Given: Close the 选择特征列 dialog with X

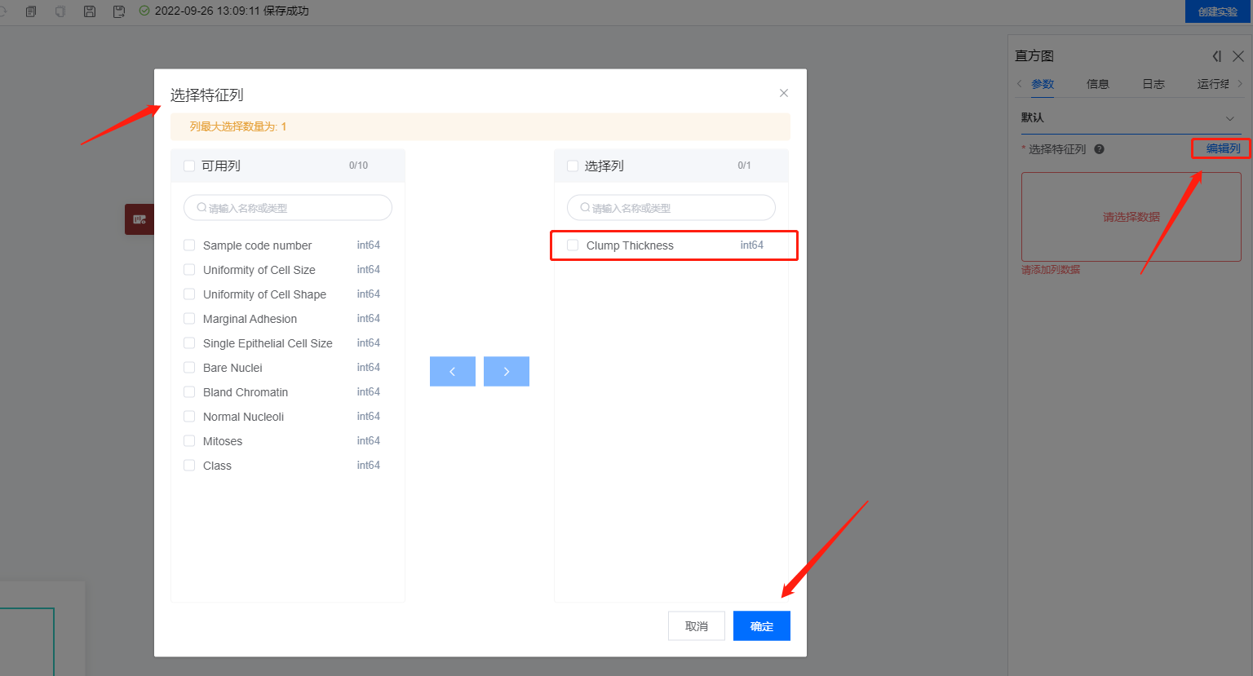Looking at the screenshot, I should (783, 93).
